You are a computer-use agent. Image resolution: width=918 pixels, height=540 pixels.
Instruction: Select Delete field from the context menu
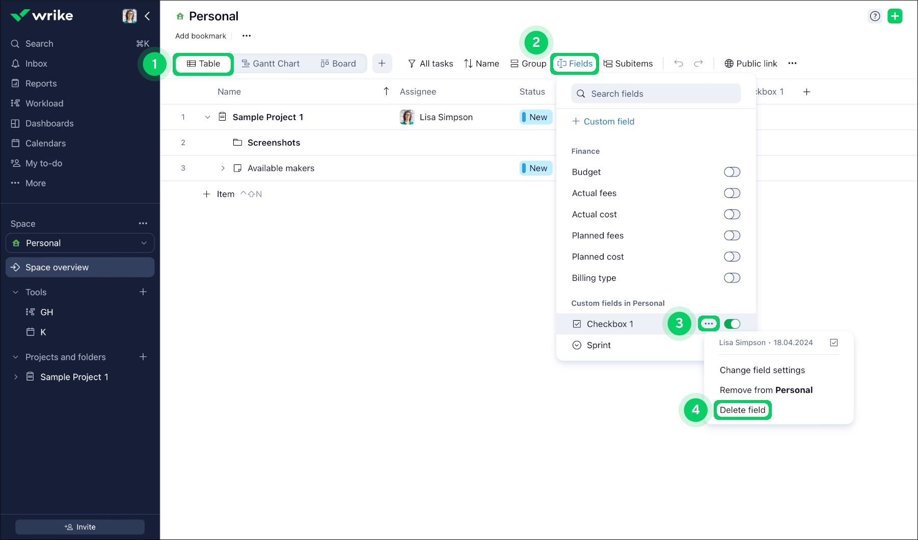742,410
